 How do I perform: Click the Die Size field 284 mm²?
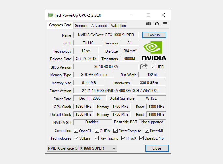tap(130, 51)
